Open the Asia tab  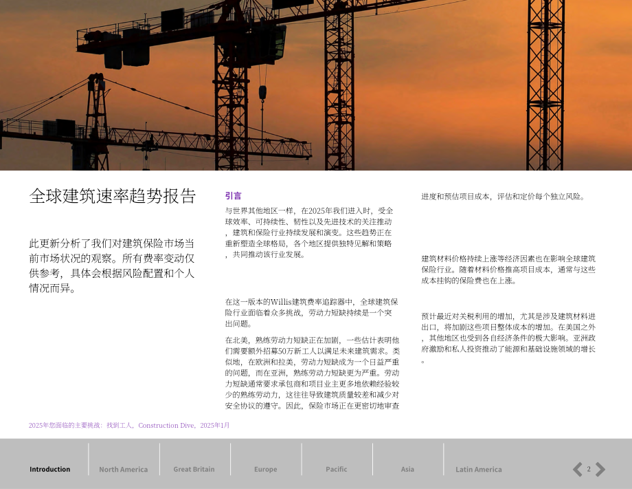point(407,469)
